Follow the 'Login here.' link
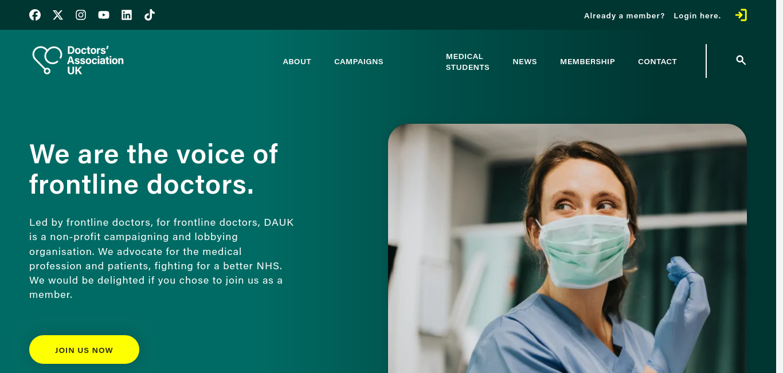 [x=697, y=15]
